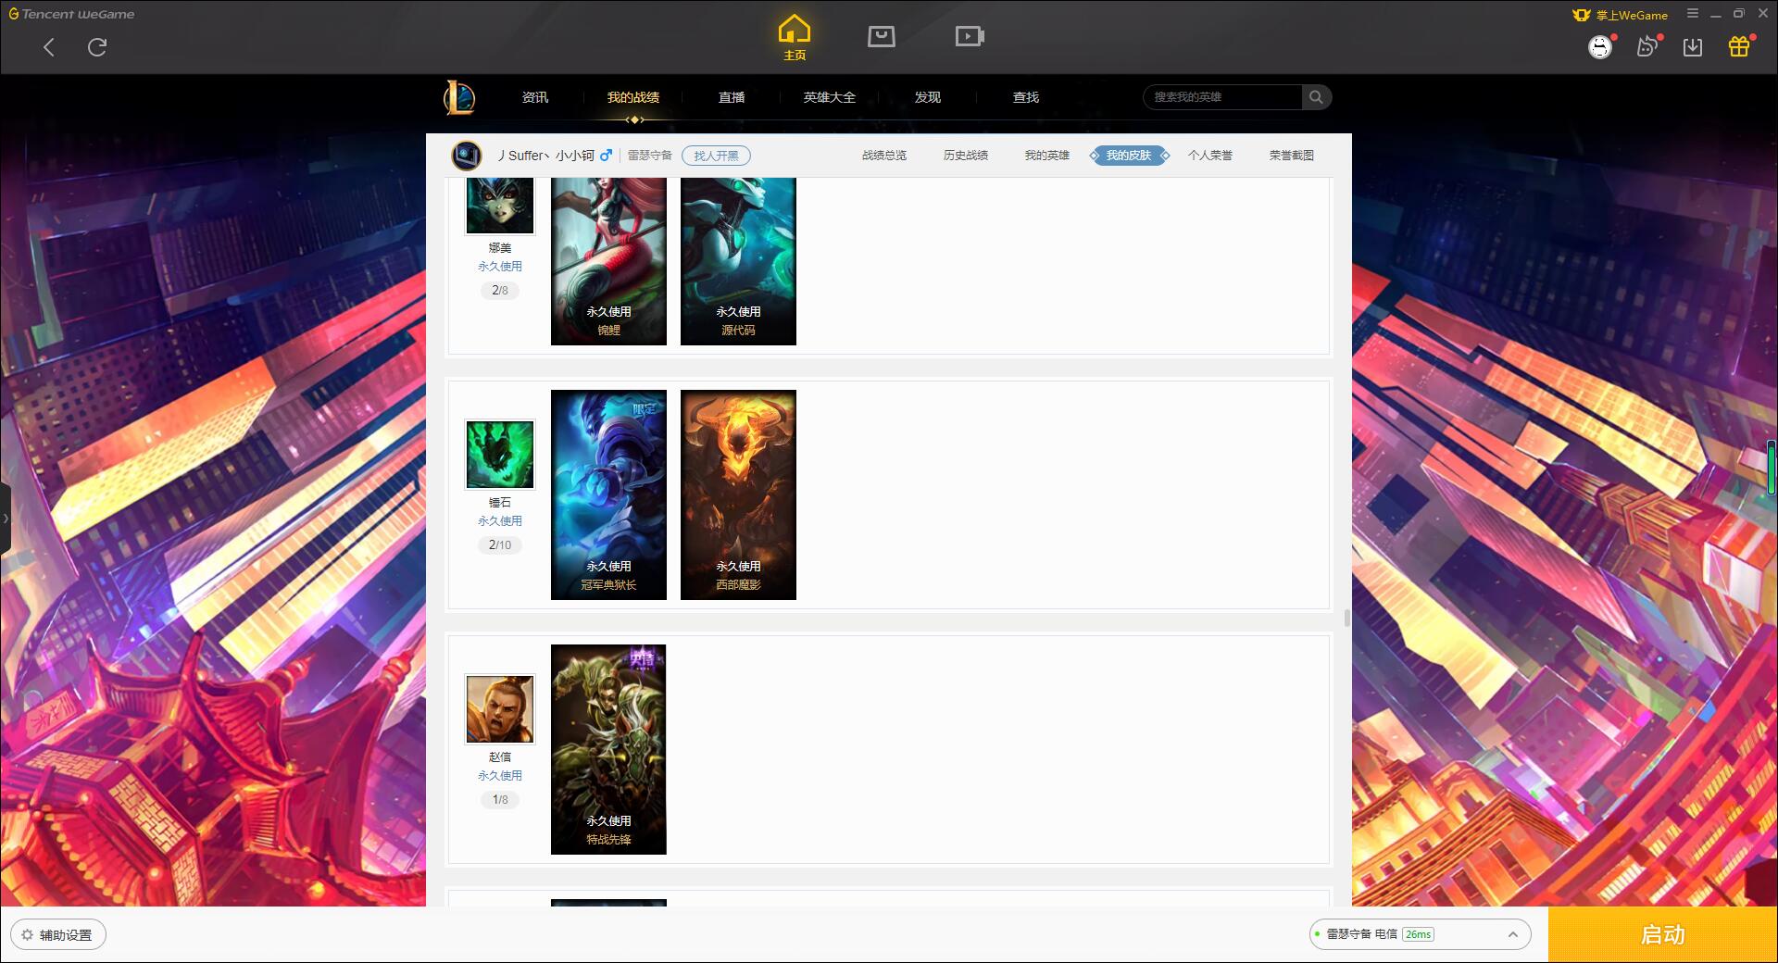The width and height of the screenshot is (1778, 963).
Task: Open the 特战先锋 skin thumbnail
Action: [608, 749]
